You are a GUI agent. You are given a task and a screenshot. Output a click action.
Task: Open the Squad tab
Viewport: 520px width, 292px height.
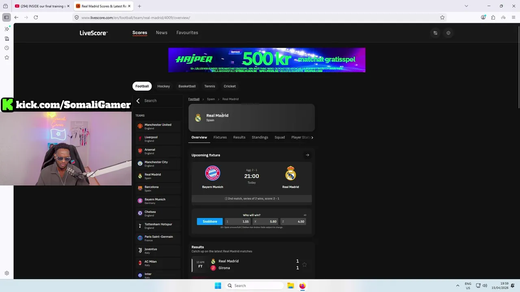[x=279, y=137]
